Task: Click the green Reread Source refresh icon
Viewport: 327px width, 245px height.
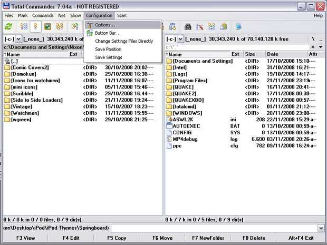Action: (x=9, y=26)
